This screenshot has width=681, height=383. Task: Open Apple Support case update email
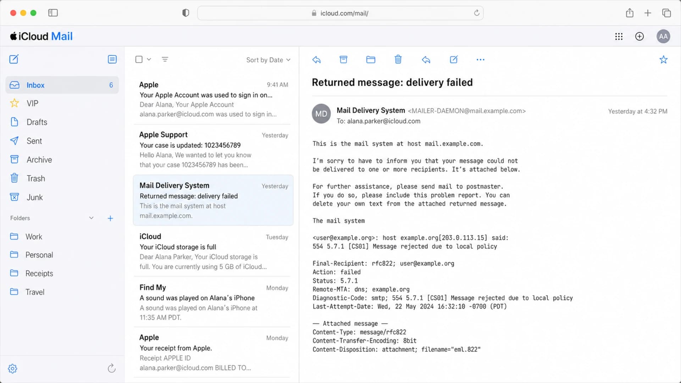pos(213,149)
